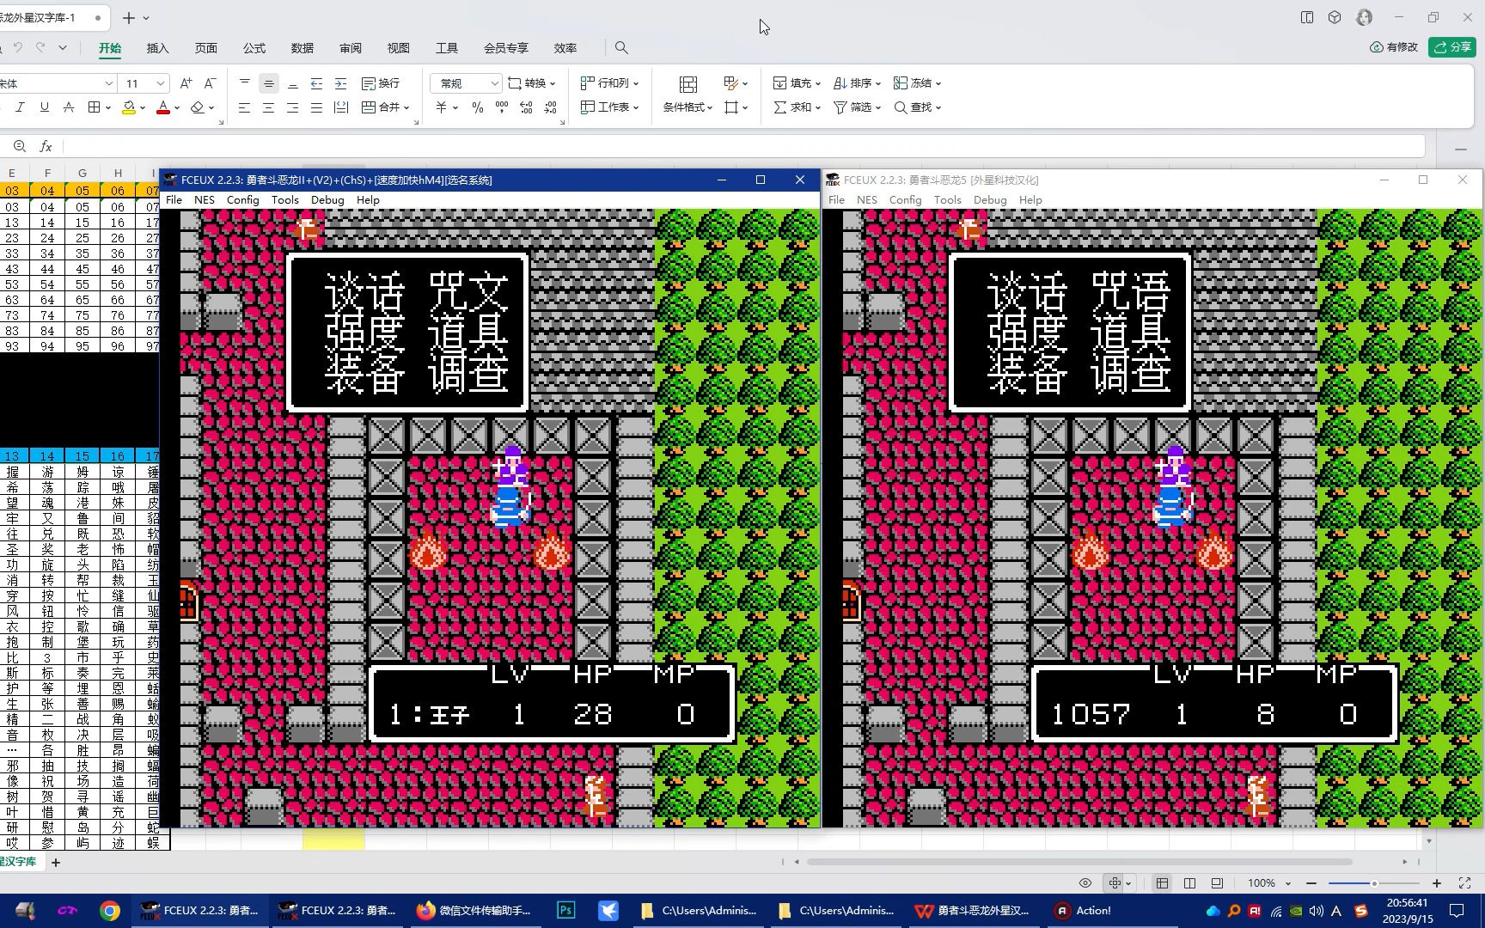Click the formula bar input field
Screen dimensions: 1485x928
(x=743, y=147)
